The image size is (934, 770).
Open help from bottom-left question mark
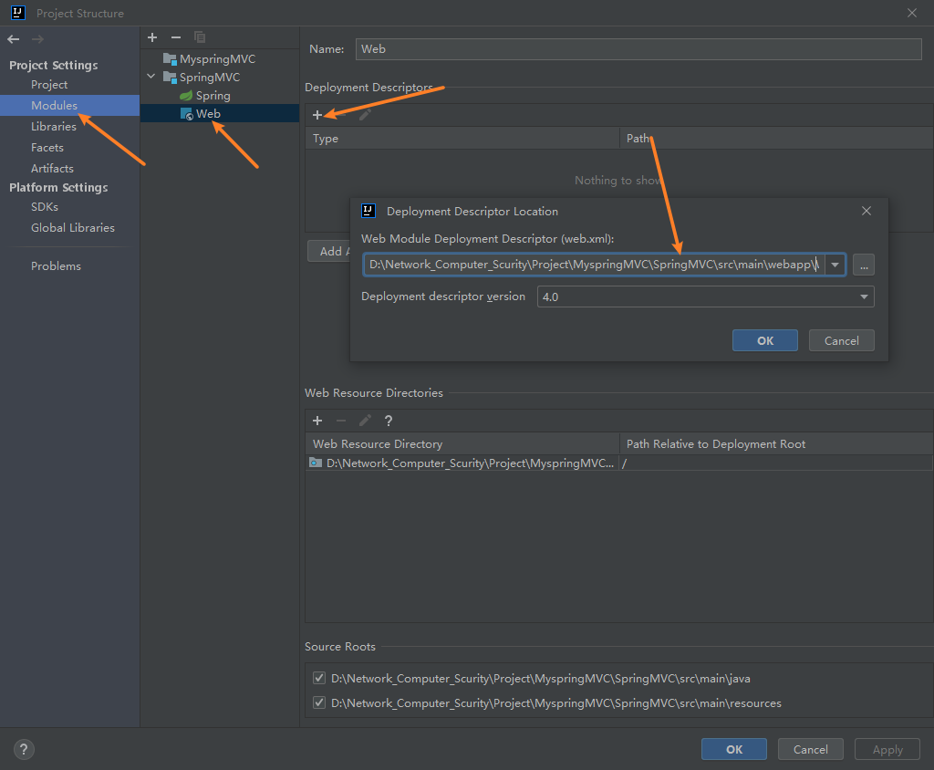click(24, 749)
